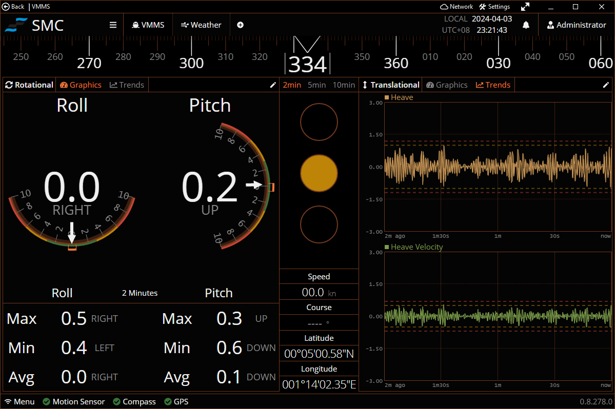
Task: Click the fullscreen expand icon in the title bar
Action: pyautogui.click(x=525, y=7)
